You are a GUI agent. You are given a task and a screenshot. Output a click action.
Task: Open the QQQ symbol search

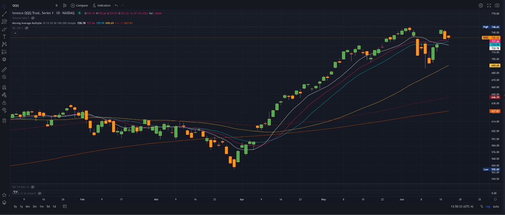click(x=16, y=5)
